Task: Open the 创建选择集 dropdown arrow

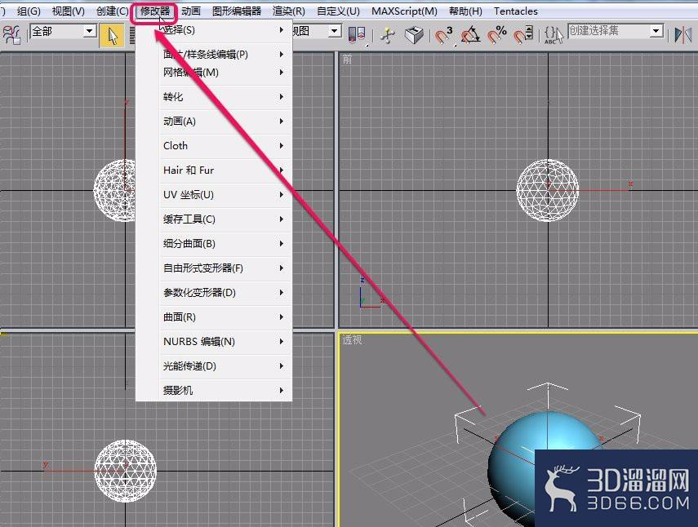Action: tap(656, 31)
